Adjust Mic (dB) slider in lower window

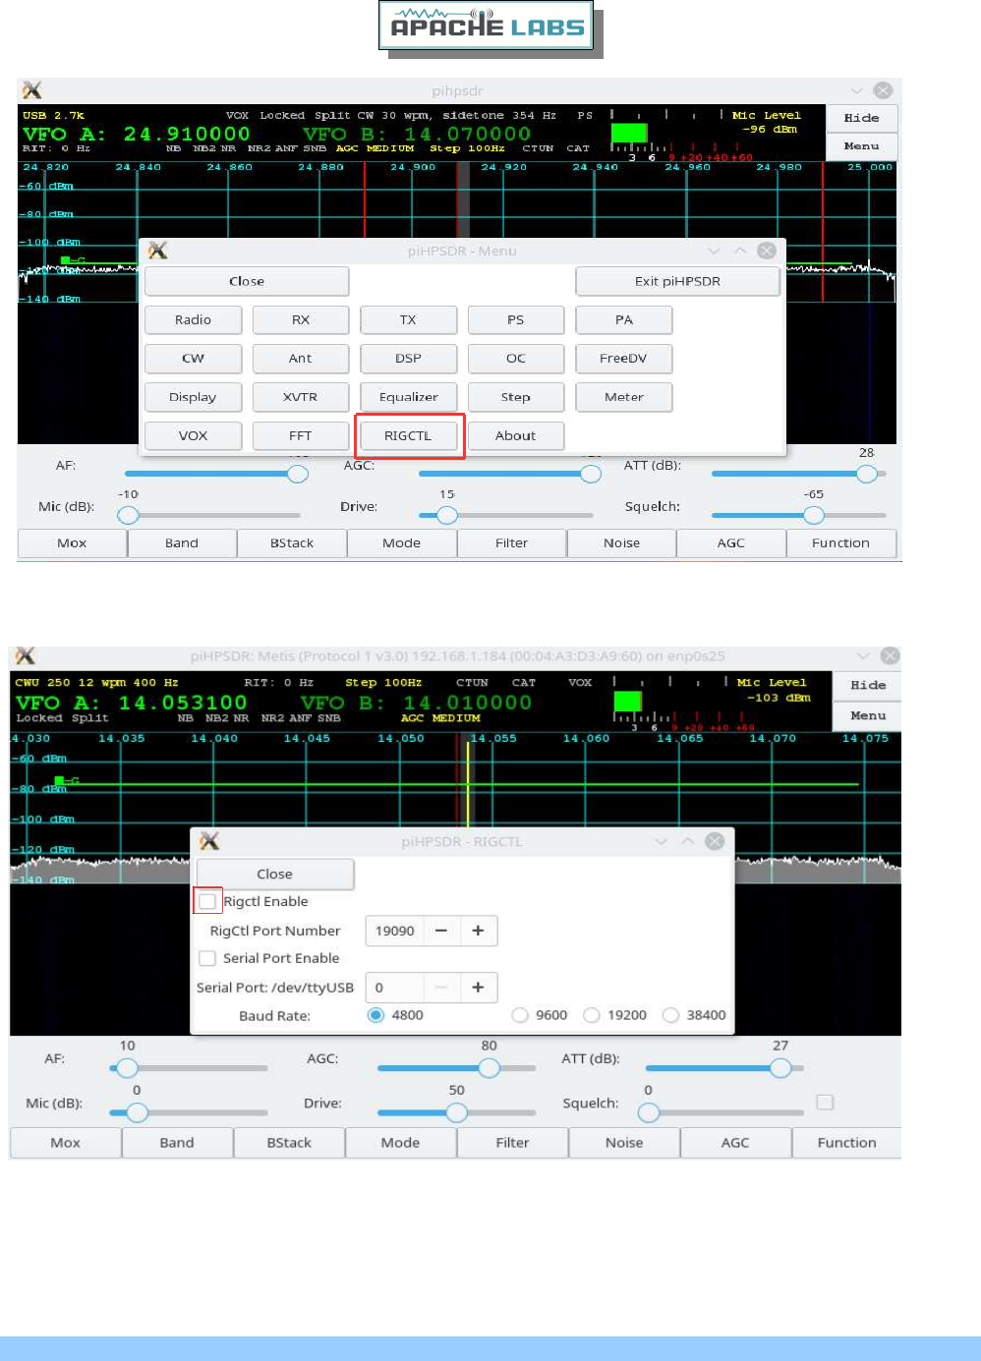pos(189,1111)
